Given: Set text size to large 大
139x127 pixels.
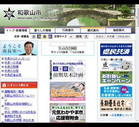Looking at the screenshot, I should tap(86, 37).
